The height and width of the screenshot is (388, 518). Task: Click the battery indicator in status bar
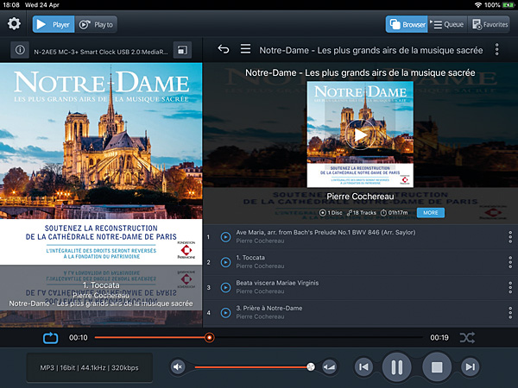(509, 5)
